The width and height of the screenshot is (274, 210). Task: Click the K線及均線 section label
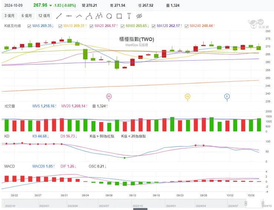[13, 26]
